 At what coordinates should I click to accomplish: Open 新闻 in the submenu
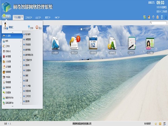pos(27,76)
